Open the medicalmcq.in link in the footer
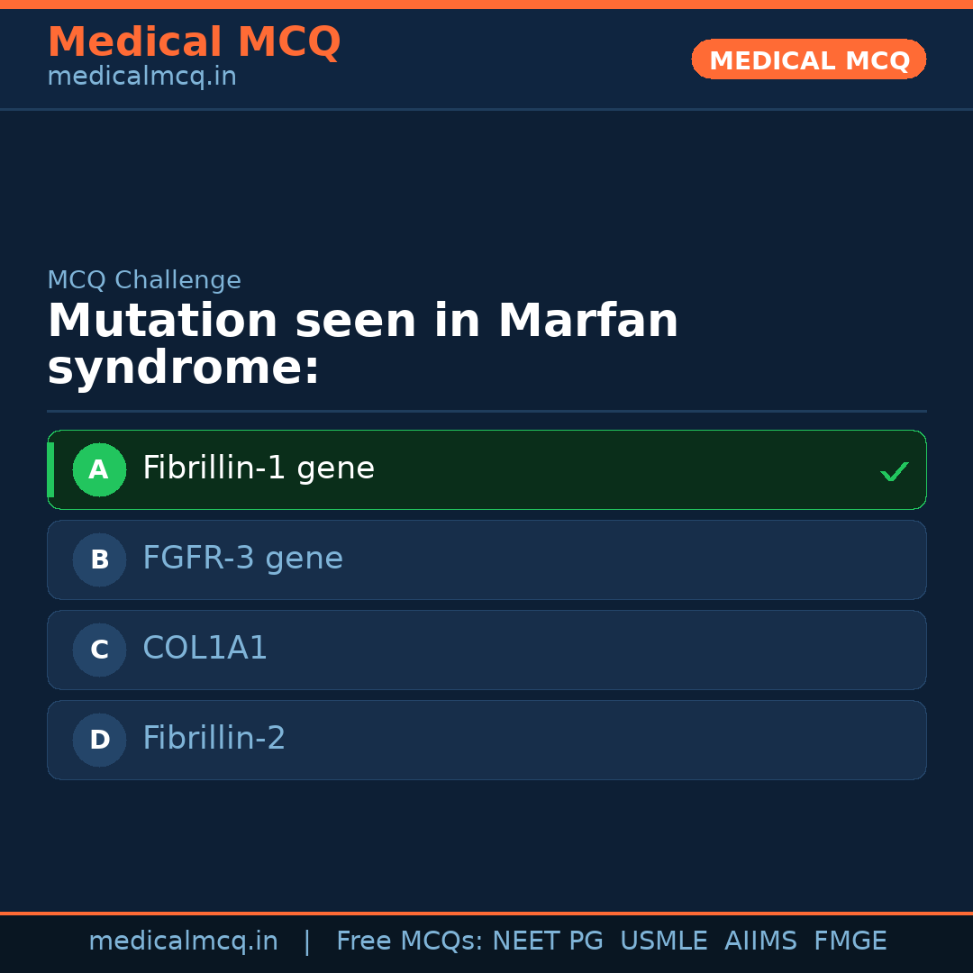973x973 pixels. point(183,941)
